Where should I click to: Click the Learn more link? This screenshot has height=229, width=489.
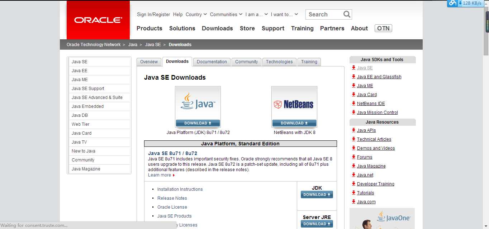(x=160, y=175)
